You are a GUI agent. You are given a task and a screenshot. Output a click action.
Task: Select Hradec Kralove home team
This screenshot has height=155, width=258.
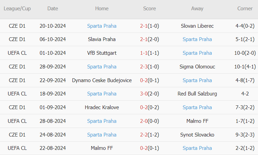pos(102,107)
